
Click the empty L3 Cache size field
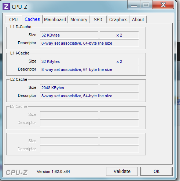[69, 114]
